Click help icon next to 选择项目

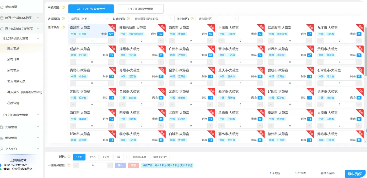(x=63, y=19)
